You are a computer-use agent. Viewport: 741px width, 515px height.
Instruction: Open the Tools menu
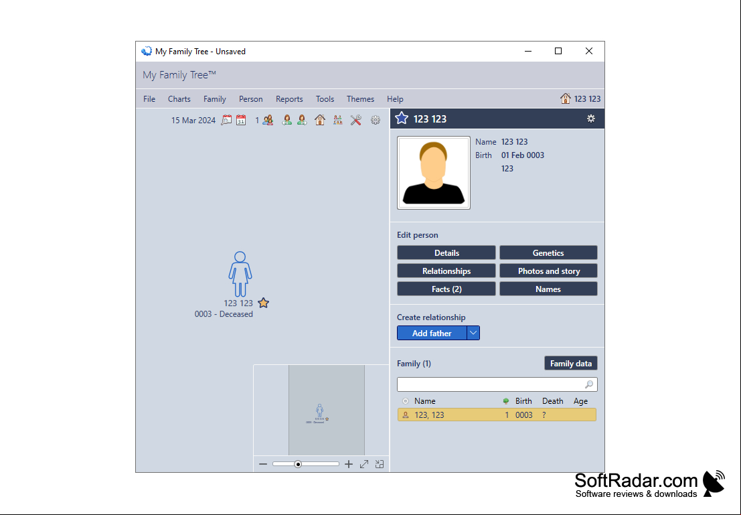325,99
